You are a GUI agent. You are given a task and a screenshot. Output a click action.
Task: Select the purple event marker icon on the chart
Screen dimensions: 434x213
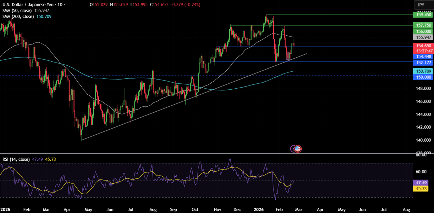pyautogui.click(x=292, y=149)
